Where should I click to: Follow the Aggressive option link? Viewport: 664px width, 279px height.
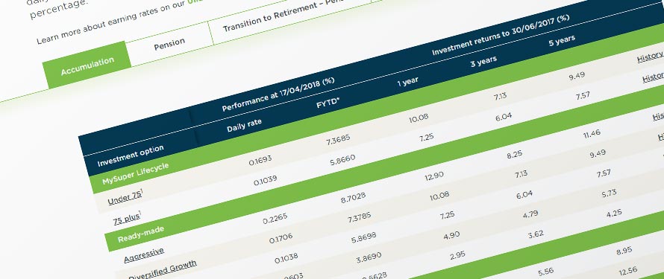coord(144,254)
